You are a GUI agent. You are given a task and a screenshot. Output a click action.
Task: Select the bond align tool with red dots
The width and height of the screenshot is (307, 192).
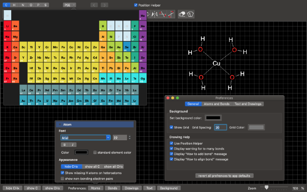pos(171,14)
